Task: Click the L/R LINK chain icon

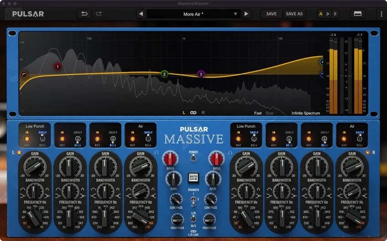Action: tap(193, 231)
